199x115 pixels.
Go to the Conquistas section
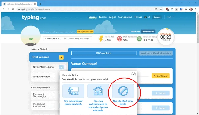tap(125, 17)
